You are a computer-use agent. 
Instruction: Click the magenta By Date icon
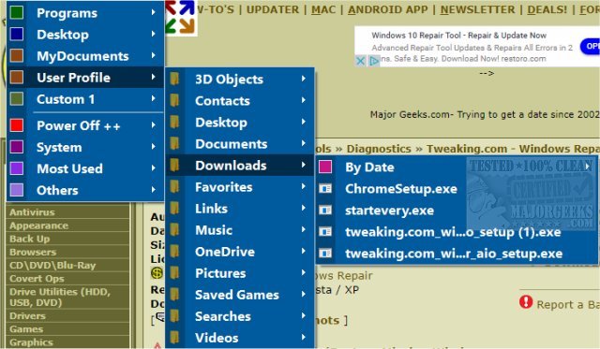point(325,167)
